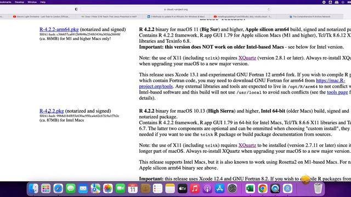Open Maps from the dock
351x197 pixels.
[95, 188]
